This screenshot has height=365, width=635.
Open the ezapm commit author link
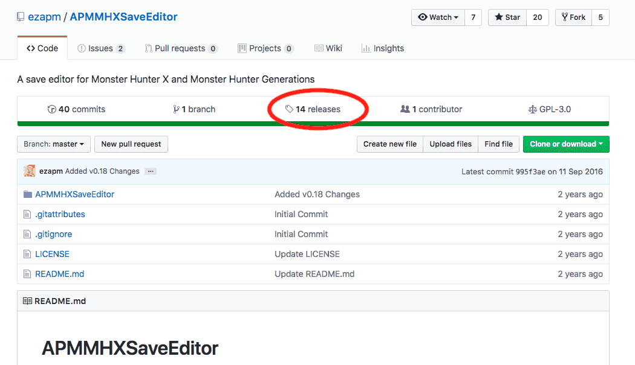pyautogui.click(x=51, y=171)
